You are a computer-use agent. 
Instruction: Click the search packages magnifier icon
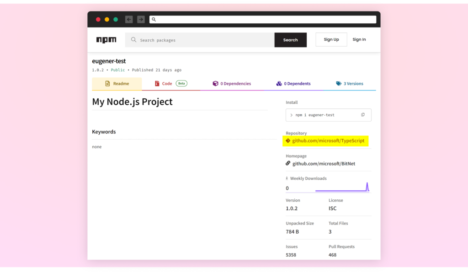(x=134, y=40)
